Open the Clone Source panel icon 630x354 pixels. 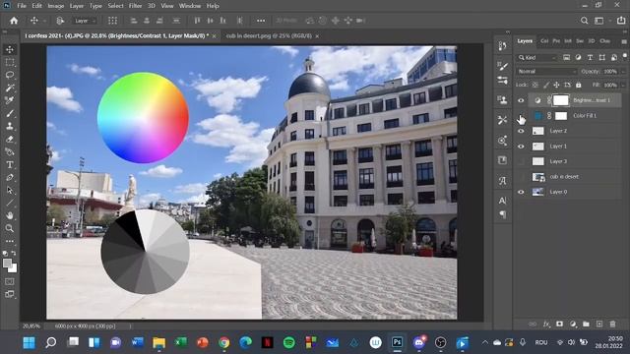tap(503, 99)
